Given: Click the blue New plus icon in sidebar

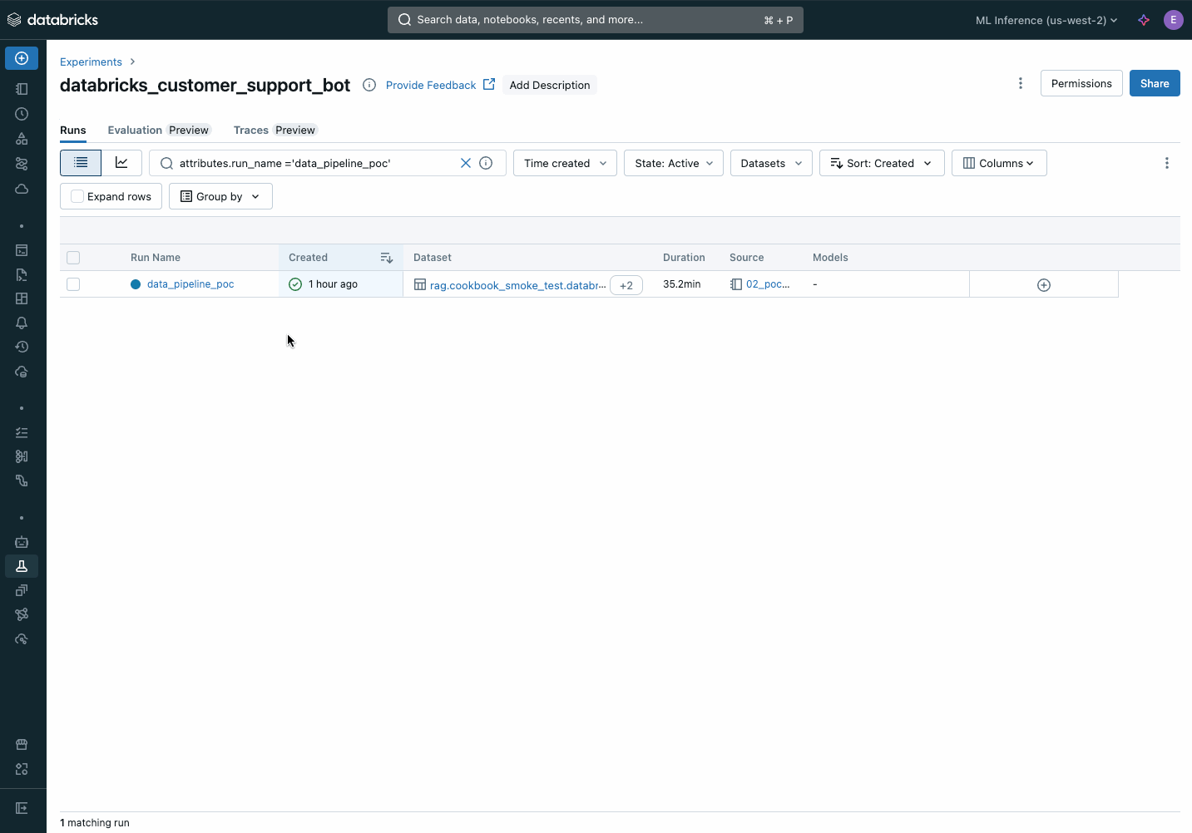Looking at the screenshot, I should 22,58.
